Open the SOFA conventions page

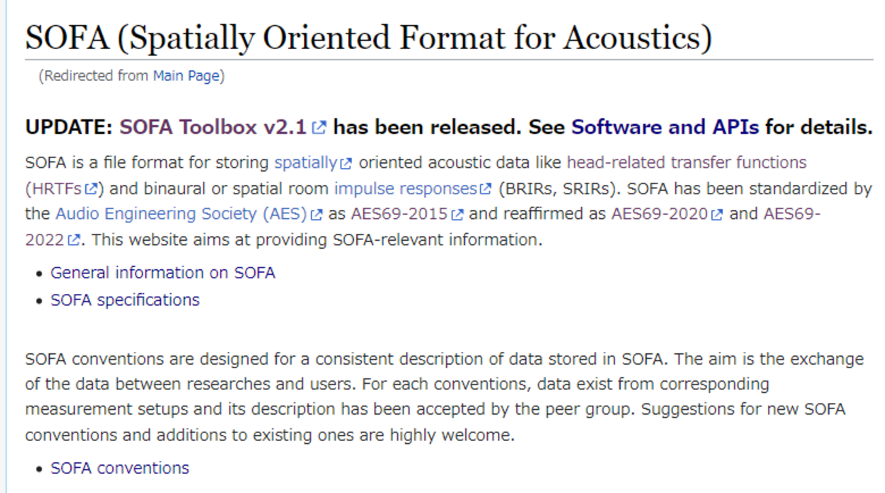pyautogui.click(x=120, y=468)
